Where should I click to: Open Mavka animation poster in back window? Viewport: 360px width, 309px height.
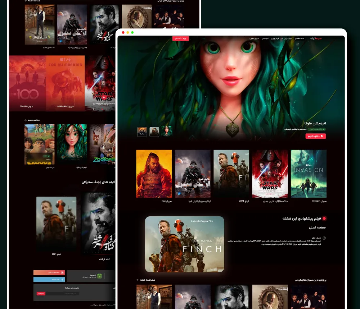[72, 144]
